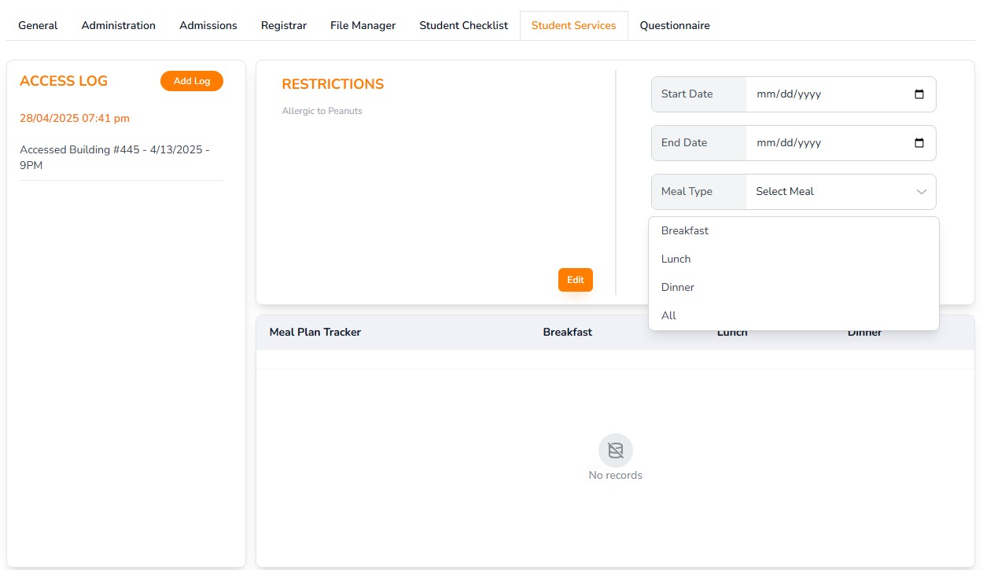
Task: Click the Meal Type chevron arrow
Action: (920, 191)
